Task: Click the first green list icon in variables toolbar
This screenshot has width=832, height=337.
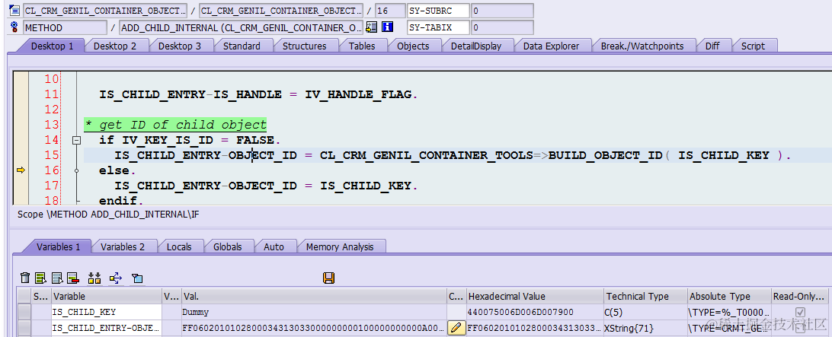Action: (41, 278)
